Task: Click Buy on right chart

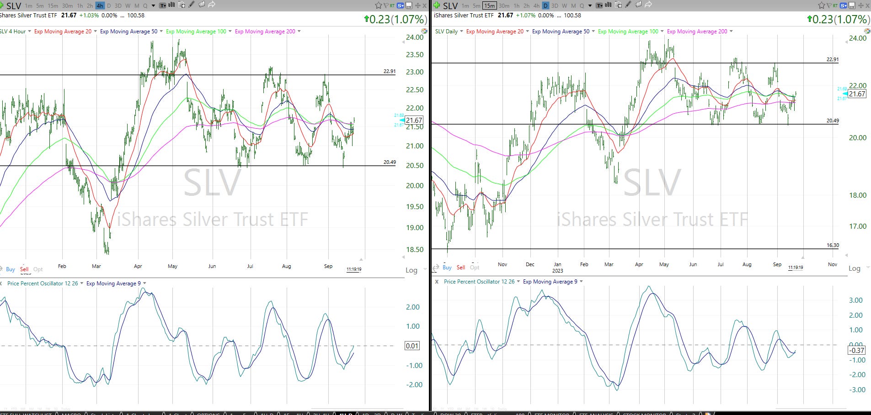Action: click(x=447, y=268)
